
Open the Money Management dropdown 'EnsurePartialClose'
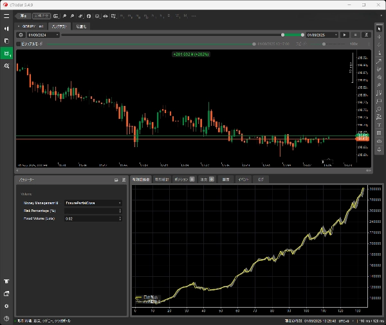(93, 203)
